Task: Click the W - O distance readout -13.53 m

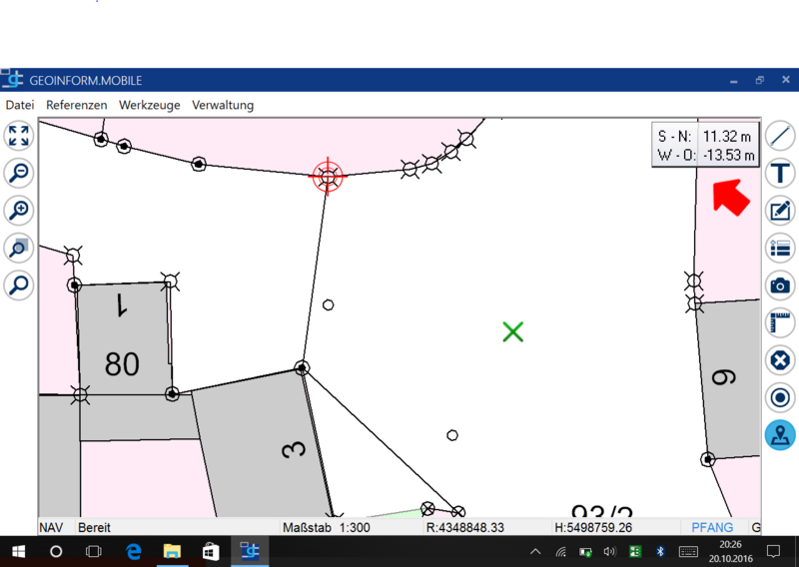Action: [729, 155]
